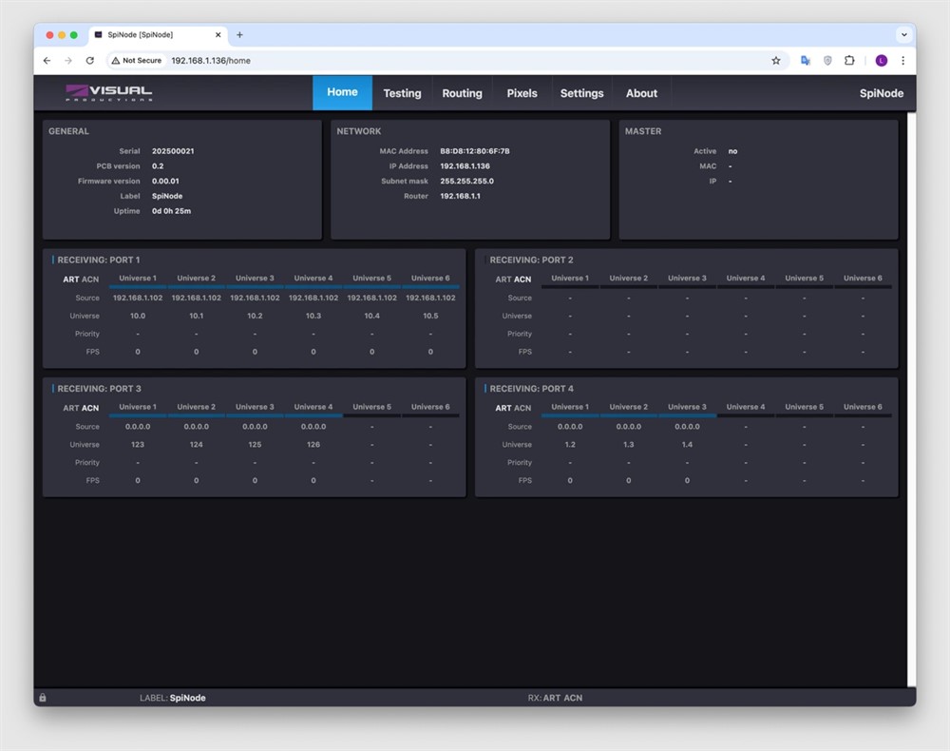Close the SpiNode browser tab
950x751 pixels.
click(218, 35)
